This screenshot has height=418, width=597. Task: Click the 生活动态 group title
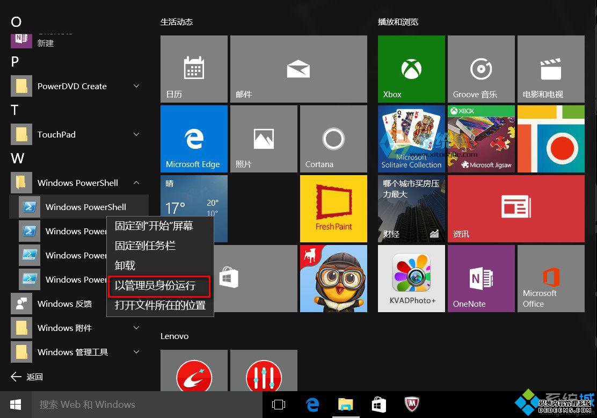coord(177,22)
